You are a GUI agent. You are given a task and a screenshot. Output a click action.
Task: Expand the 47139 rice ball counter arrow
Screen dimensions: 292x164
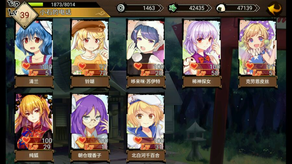tap(257, 8)
